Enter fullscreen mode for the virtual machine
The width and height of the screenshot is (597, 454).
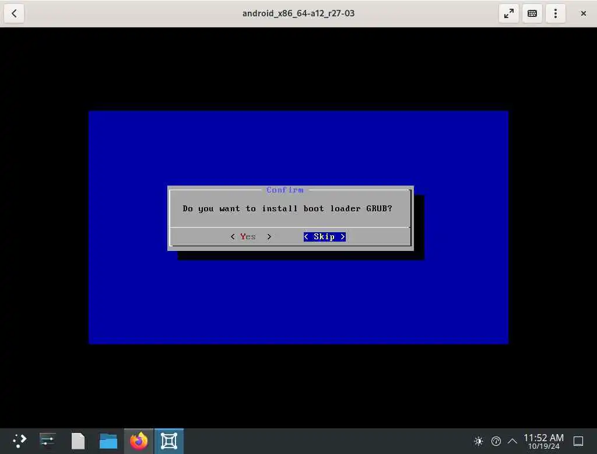click(x=508, y=13)
